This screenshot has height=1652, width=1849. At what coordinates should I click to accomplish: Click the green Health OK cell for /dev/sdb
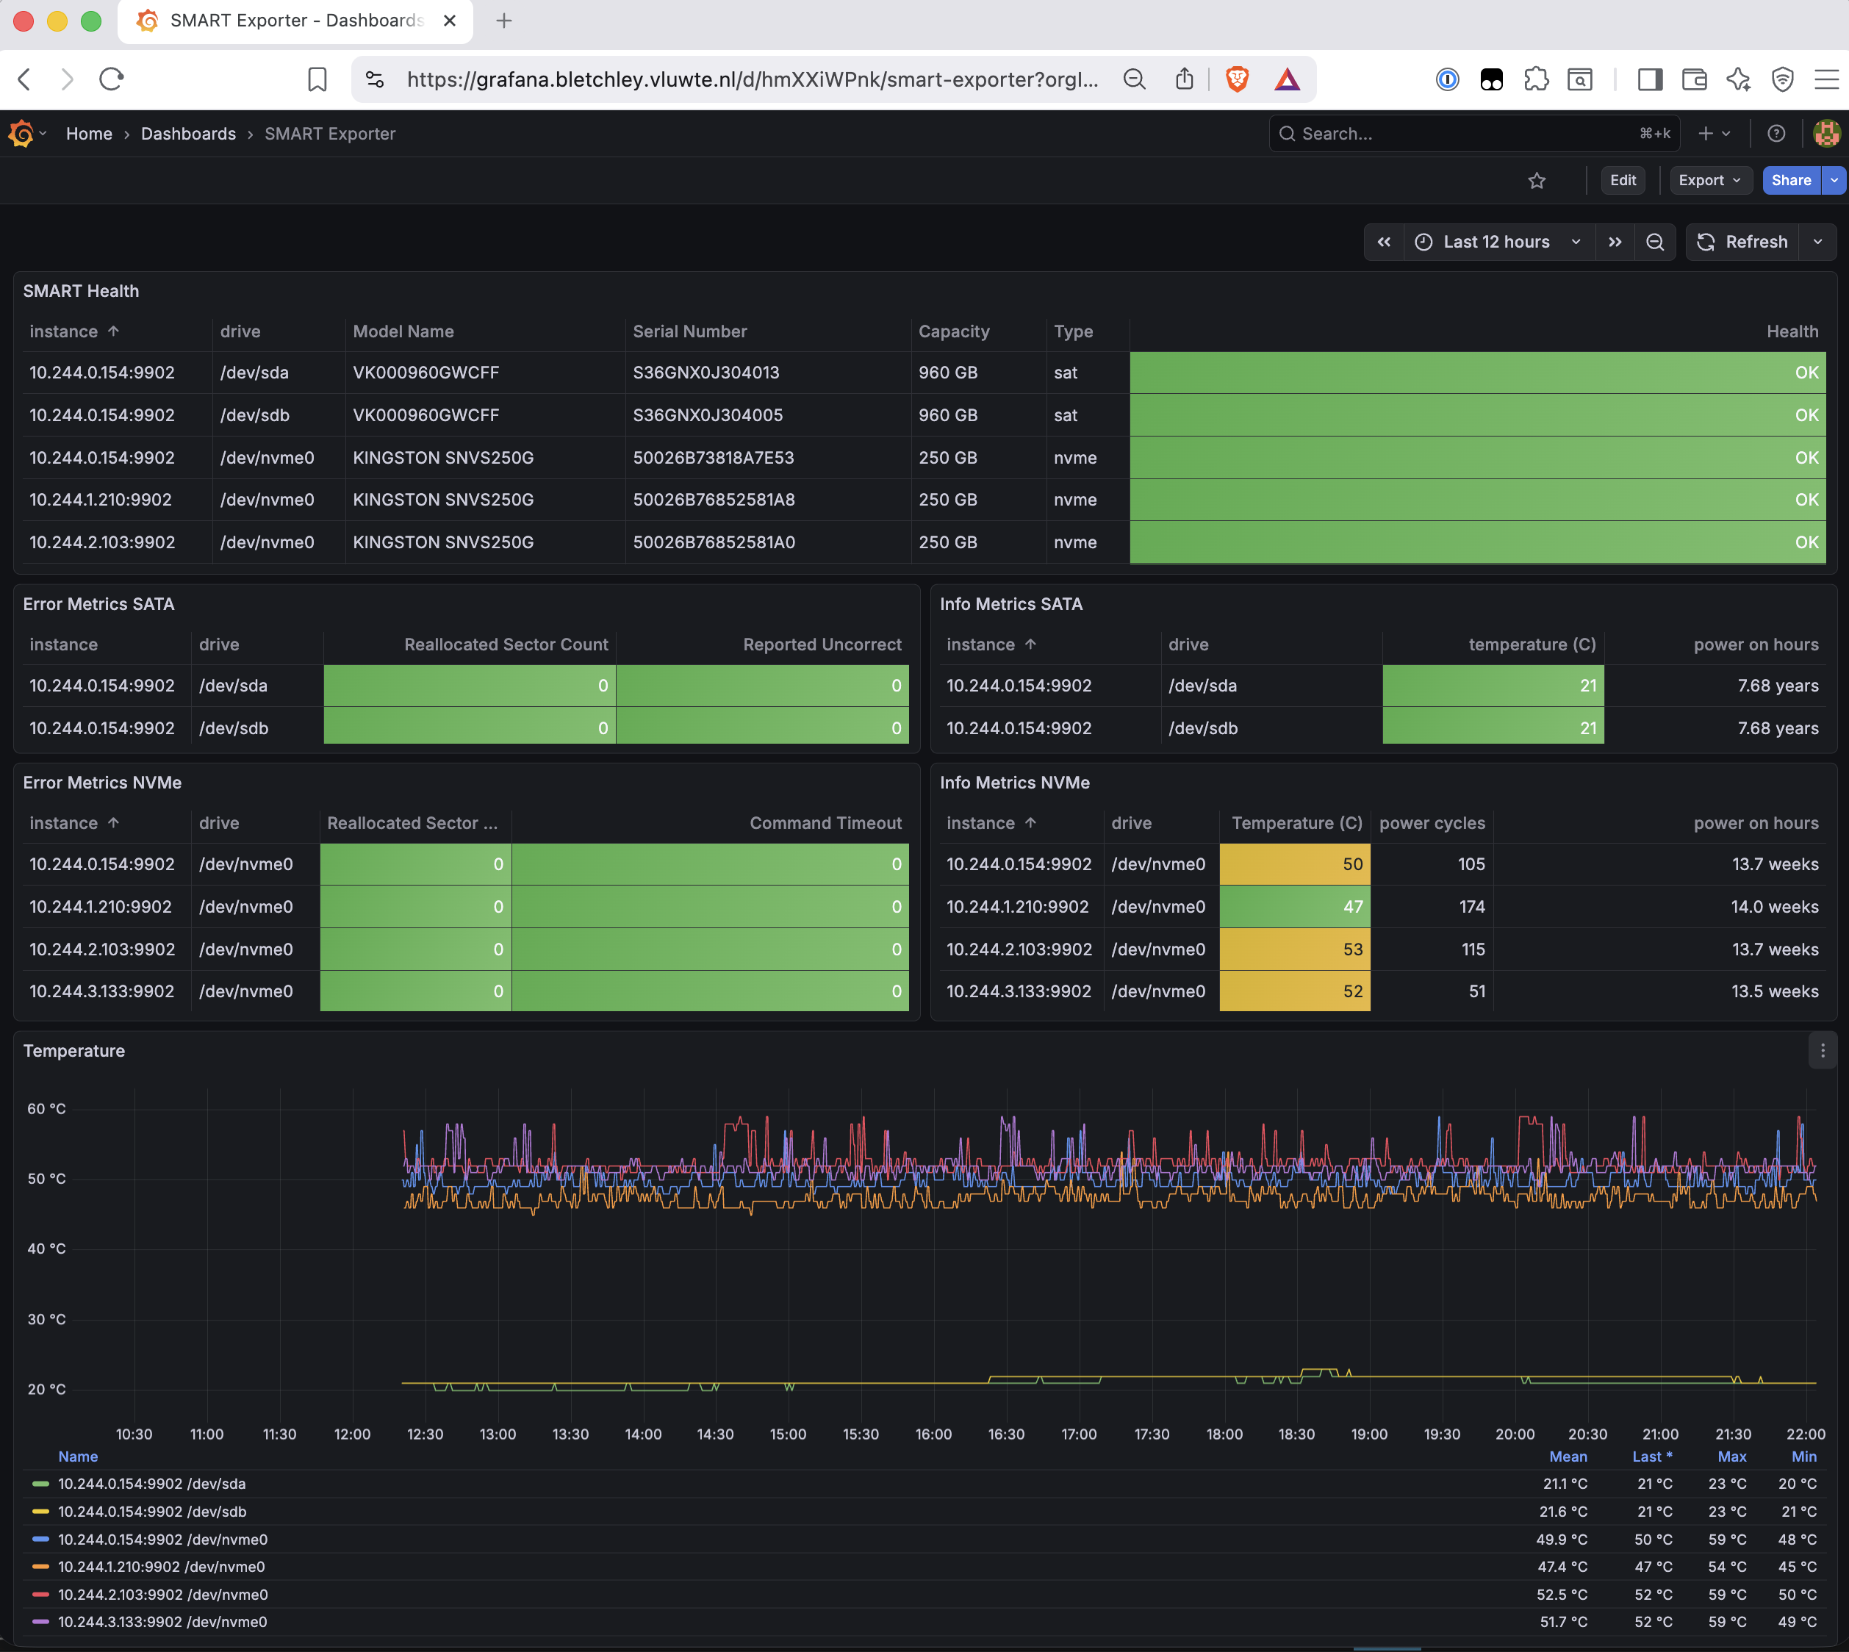click(1478, 414)
